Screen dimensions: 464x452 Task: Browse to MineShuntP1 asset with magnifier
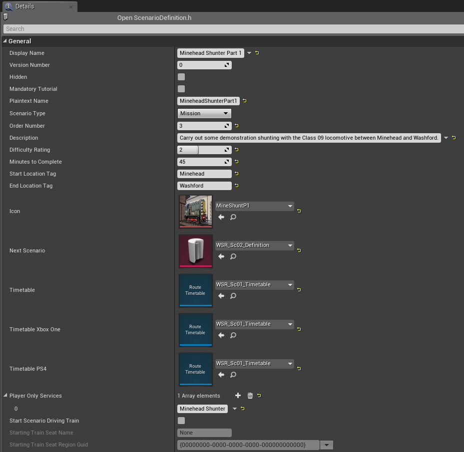coord(233,217)
